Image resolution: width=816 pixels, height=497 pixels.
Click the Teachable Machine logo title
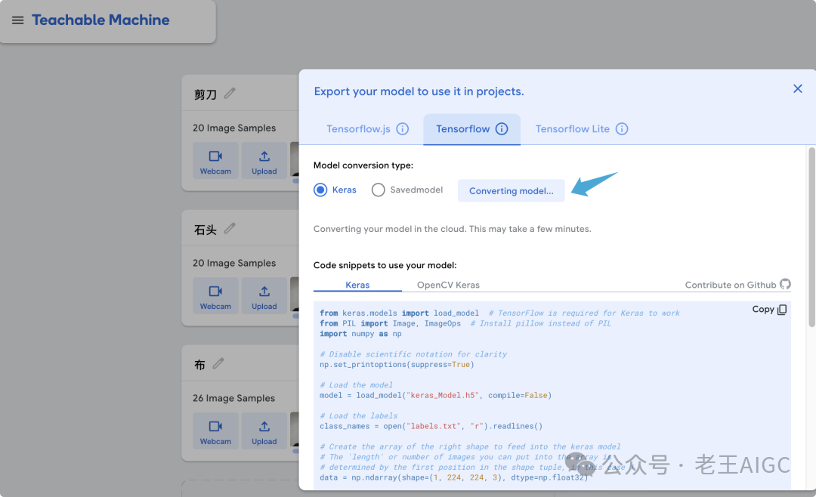click(100, 20)
